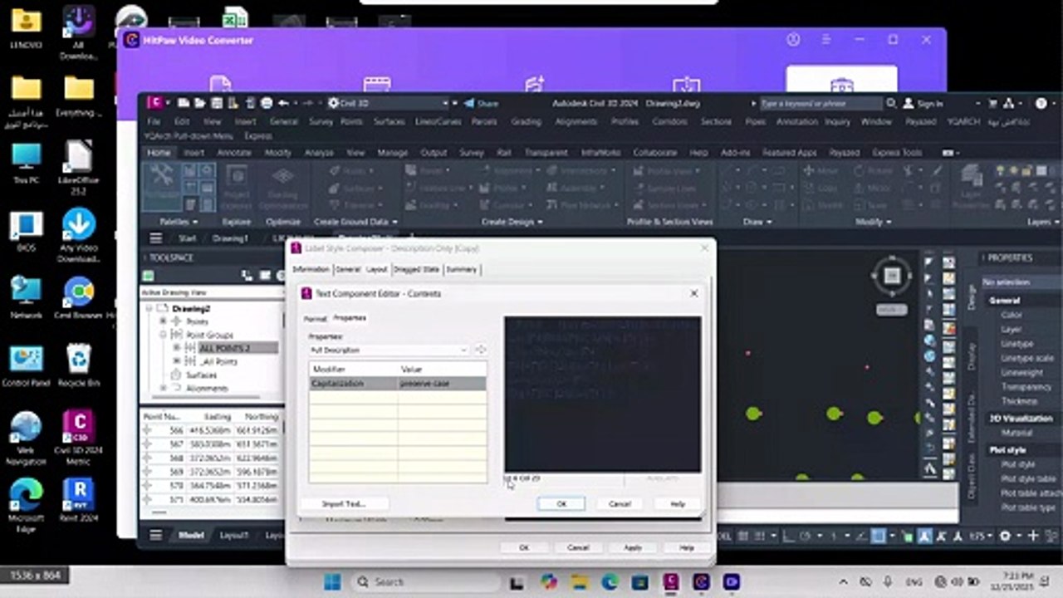Expand the Alignments node in Toolspace
The height and width of the screenshot is (598, 1063).
[x=163, y=388]
